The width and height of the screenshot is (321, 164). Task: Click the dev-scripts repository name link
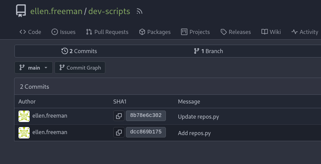click(x=109, y=11)
